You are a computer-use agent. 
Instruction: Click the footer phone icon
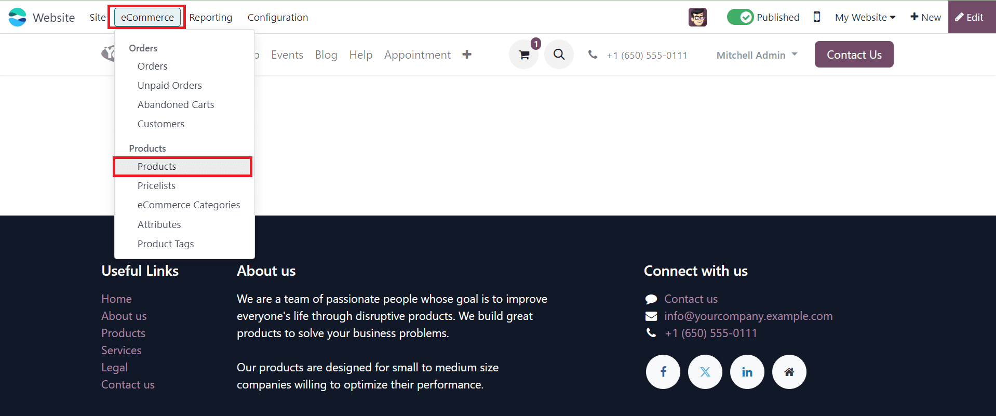[x=651, y=333]
